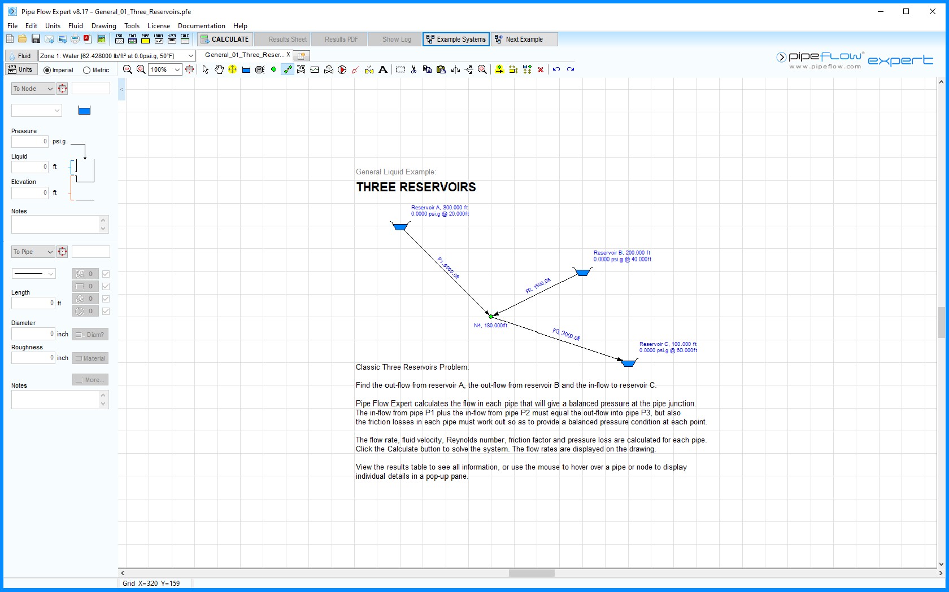Click the node Elevation input field
The width and height of the screenshot is (949, 592).
pyautogui.click(x=30, y=192)
